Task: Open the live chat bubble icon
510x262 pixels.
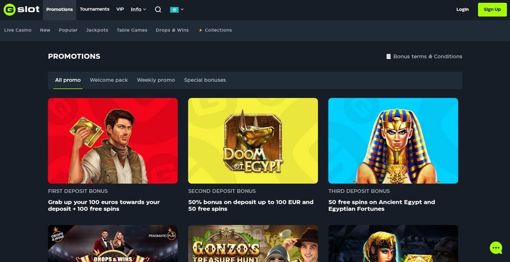Action: 496,248
